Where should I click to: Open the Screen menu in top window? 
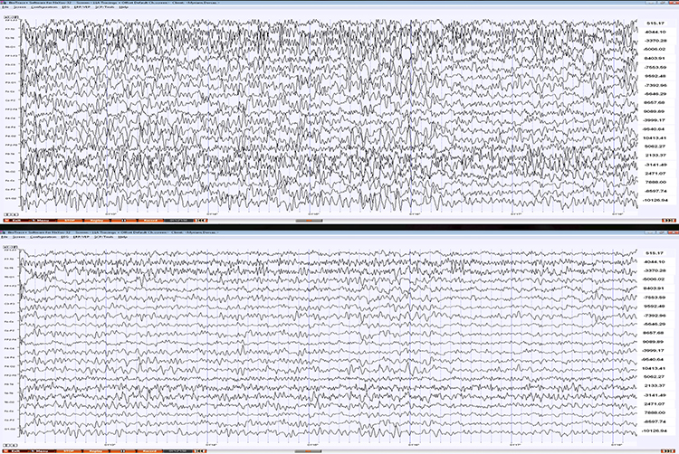[19, 7]
